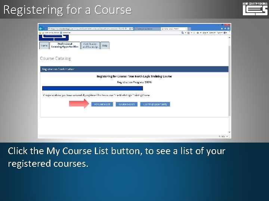Open browser favorites star icon at top right
Image resolution: width=269 pixels, height=201 pixels.
click(x=225, y=29)
